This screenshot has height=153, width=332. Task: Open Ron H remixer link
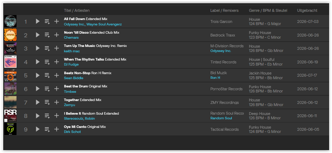click(215, 78)
